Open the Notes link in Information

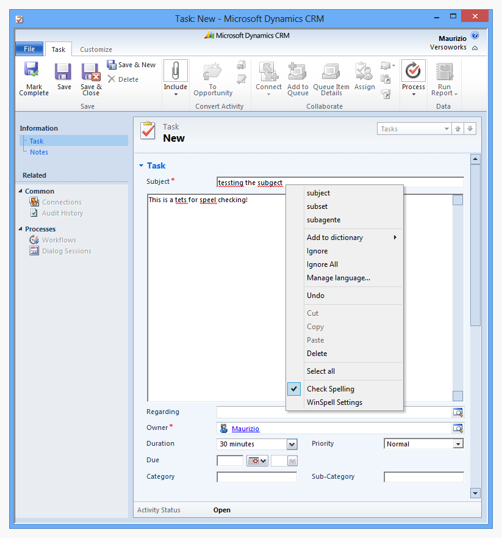coord(38,152)
